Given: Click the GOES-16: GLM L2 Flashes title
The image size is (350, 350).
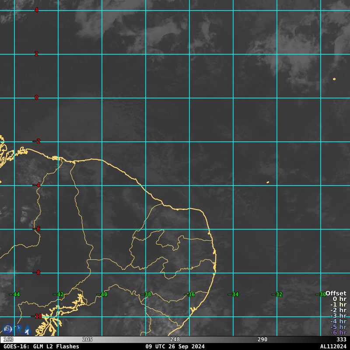Looking at the screenshot, I should point(41,346).
